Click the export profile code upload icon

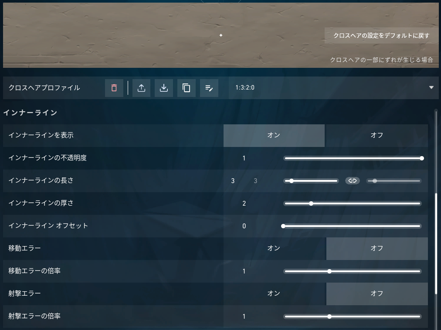141,88
